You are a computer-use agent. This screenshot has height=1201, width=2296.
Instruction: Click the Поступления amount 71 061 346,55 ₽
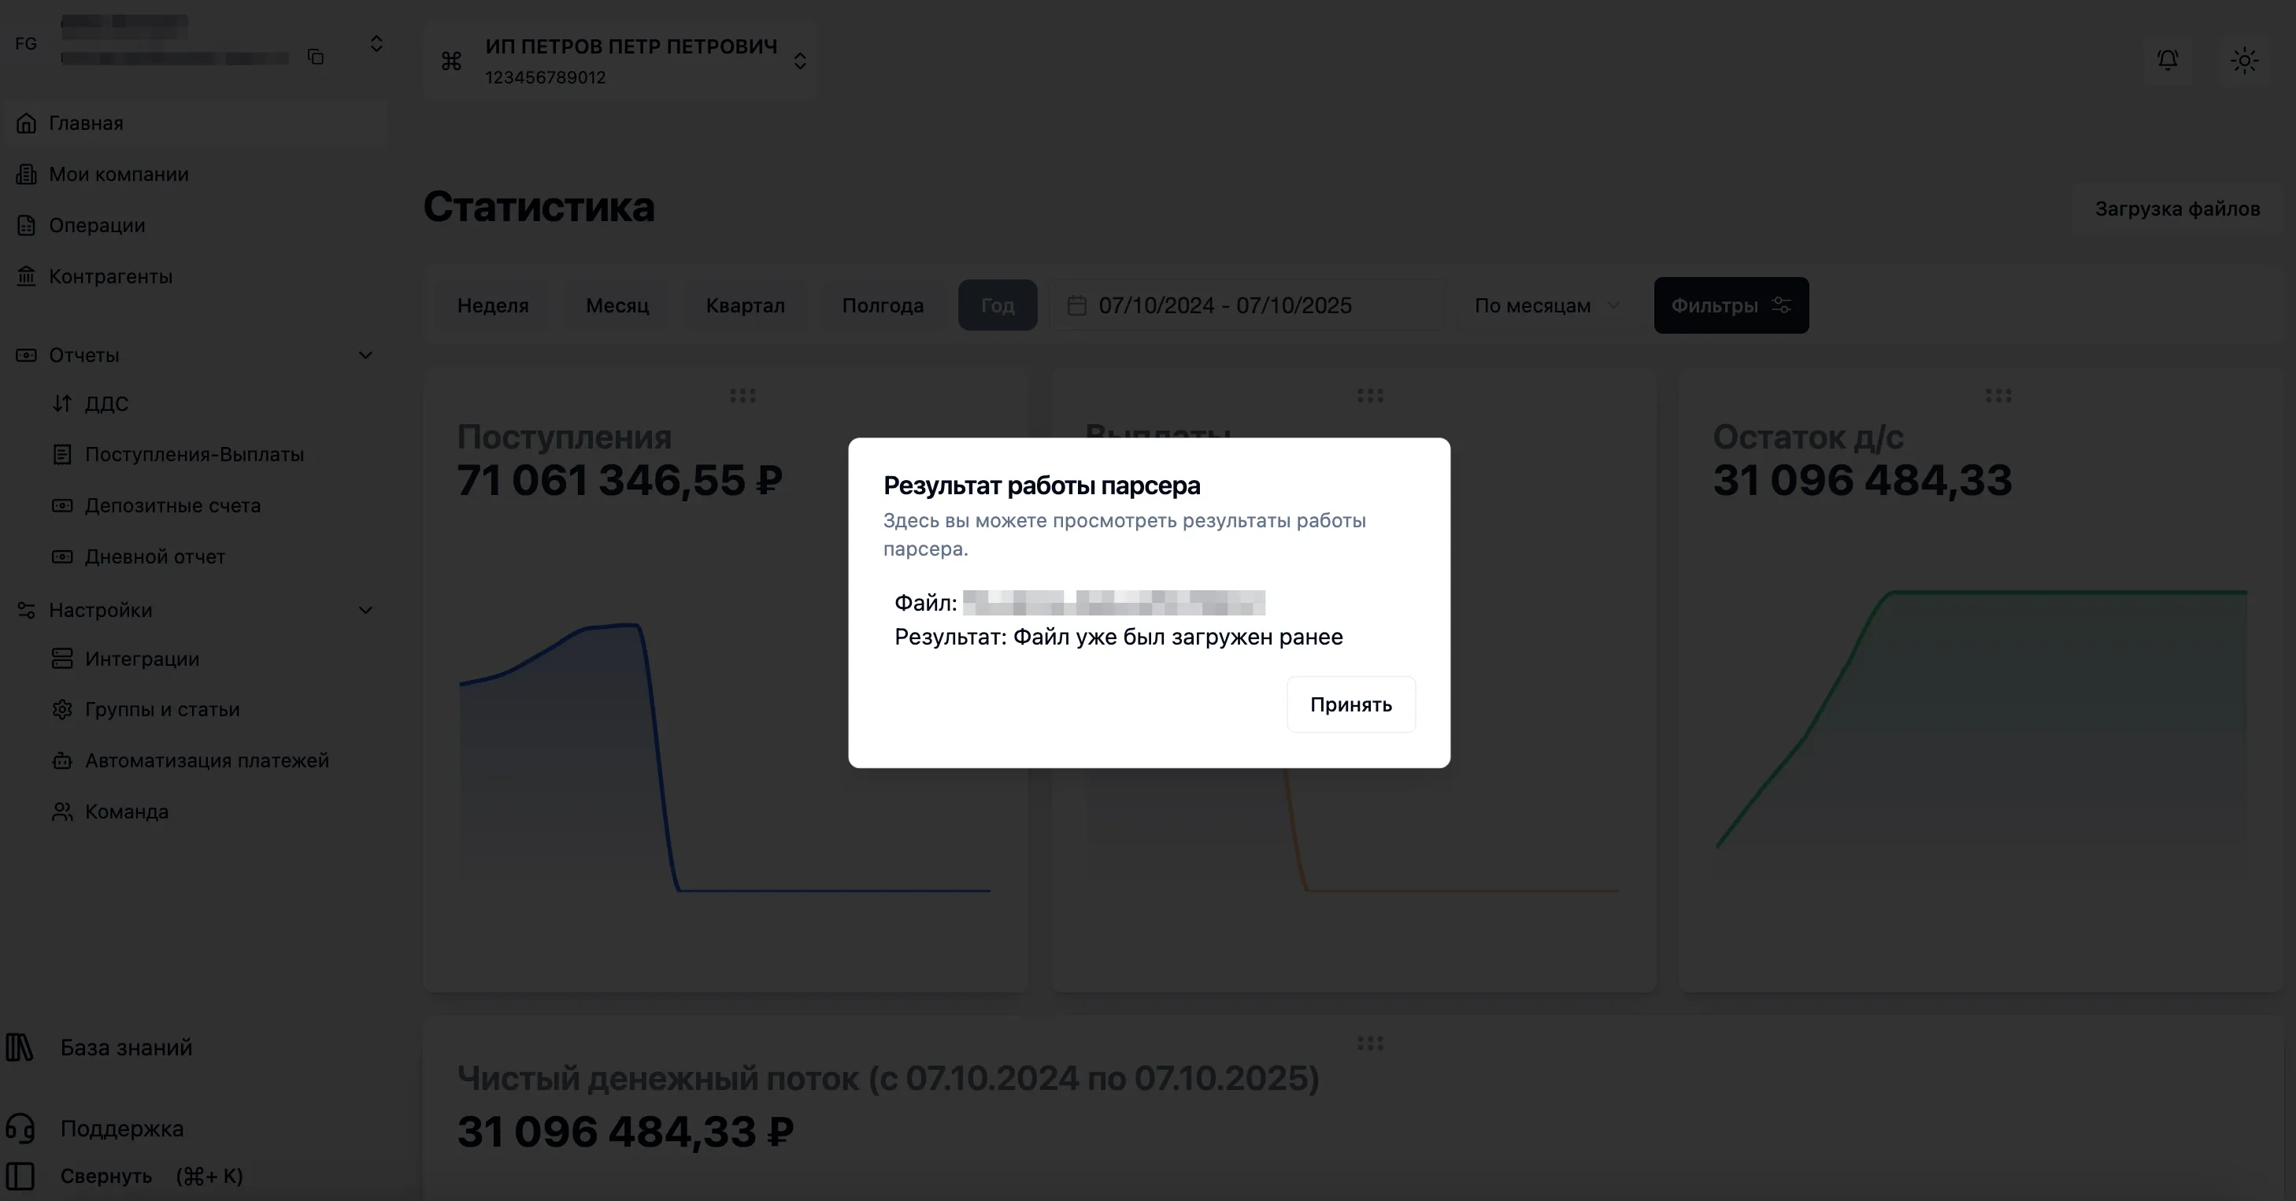point(620,480)
